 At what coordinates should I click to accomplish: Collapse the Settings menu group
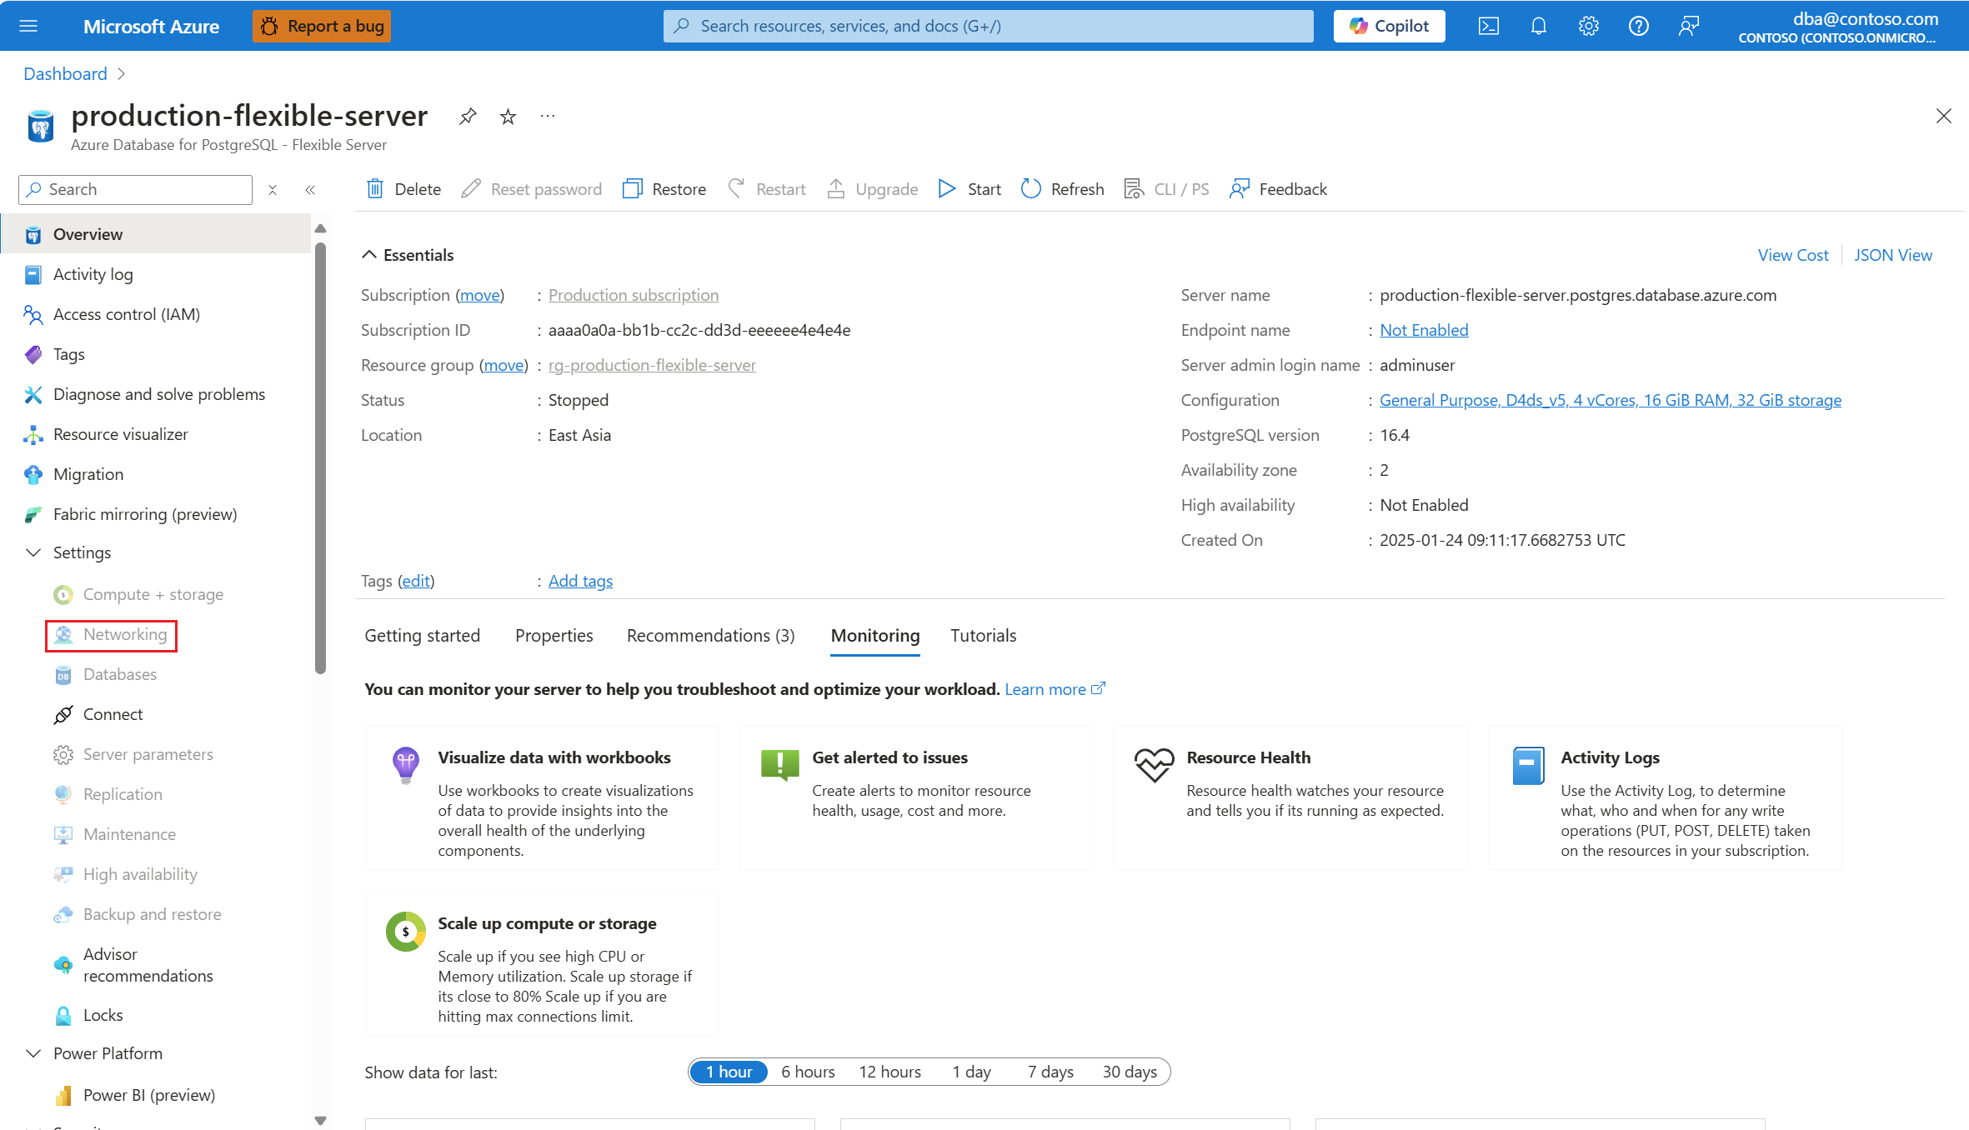pos(34,552)
